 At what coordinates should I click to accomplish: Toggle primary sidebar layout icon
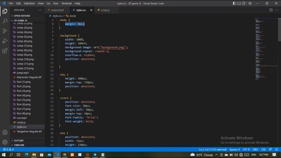pyautogui.click(x=234, y=3)
